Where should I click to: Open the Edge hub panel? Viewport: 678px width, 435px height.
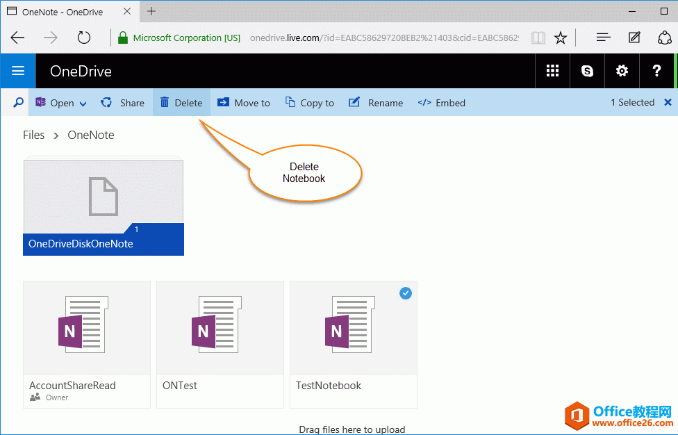point(603,38)
